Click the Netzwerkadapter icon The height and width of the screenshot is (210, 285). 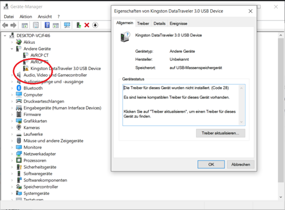point(19,154)
